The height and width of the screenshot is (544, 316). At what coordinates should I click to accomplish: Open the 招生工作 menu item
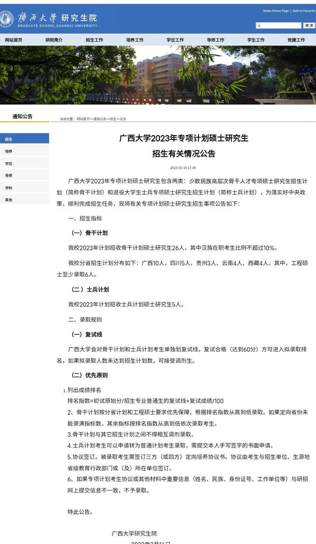(95, 40)
